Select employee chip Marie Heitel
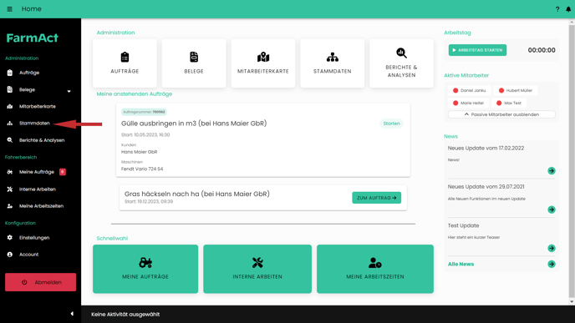 469,103
